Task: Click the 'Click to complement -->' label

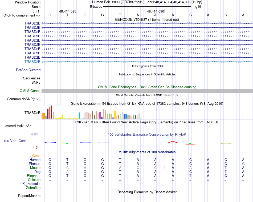Action: point(22,15)
